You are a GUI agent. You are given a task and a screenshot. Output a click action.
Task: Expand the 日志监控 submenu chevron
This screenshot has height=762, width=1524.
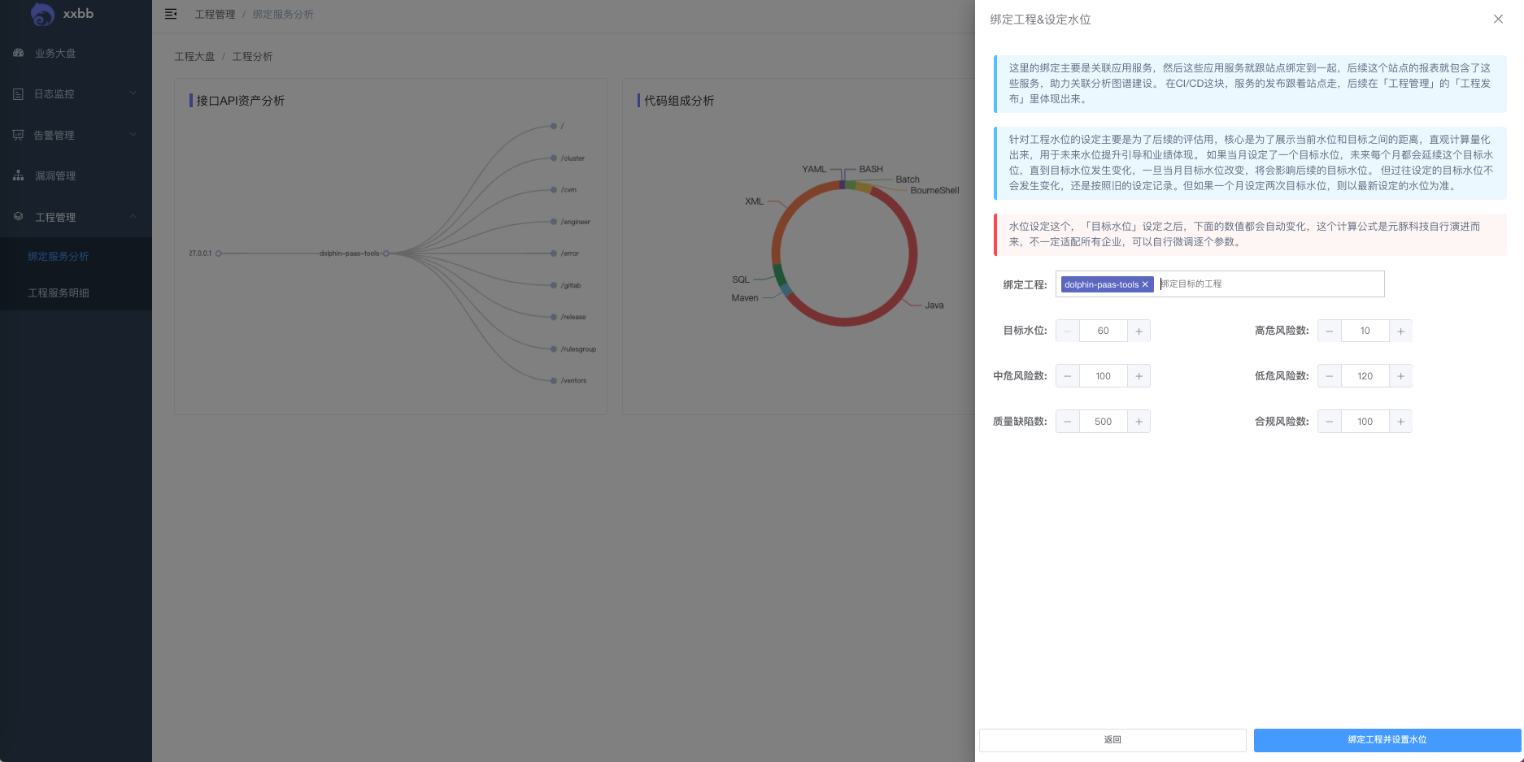pyautogui.click(x=133, y=93)
